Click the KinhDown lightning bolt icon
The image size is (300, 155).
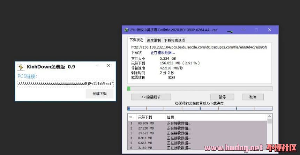(21, 67)
